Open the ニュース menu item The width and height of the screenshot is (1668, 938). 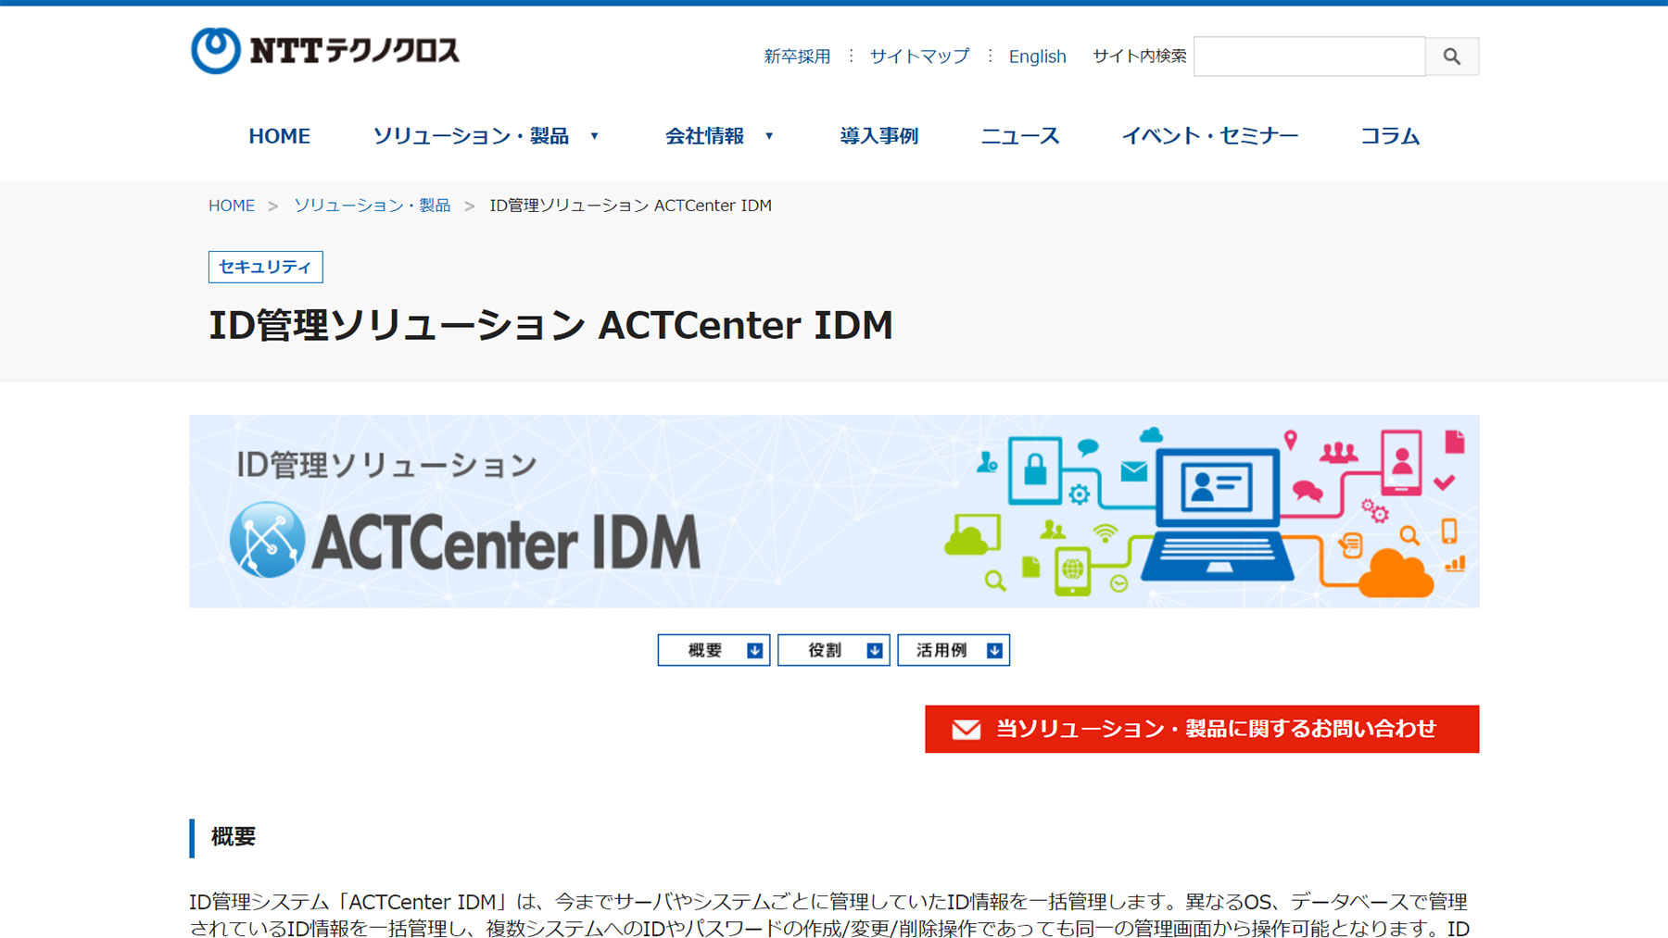pos(1019,136)
